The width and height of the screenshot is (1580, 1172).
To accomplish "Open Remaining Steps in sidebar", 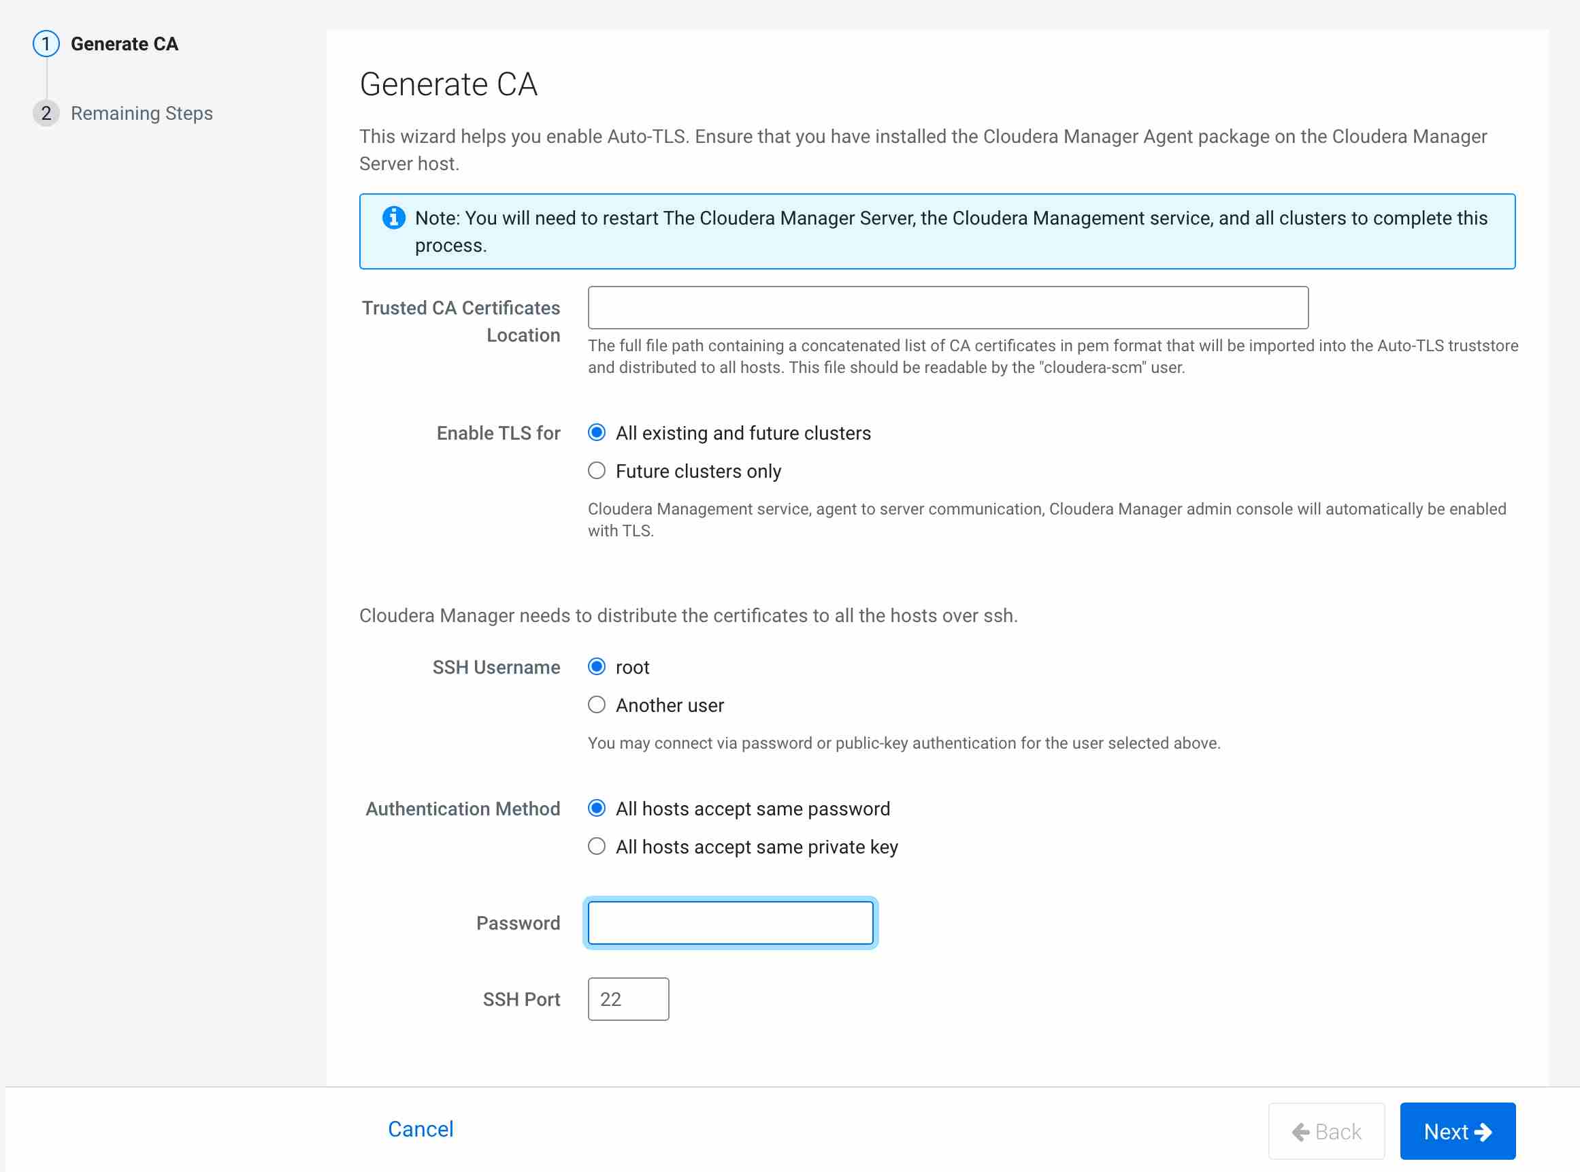I will point(142,114).
